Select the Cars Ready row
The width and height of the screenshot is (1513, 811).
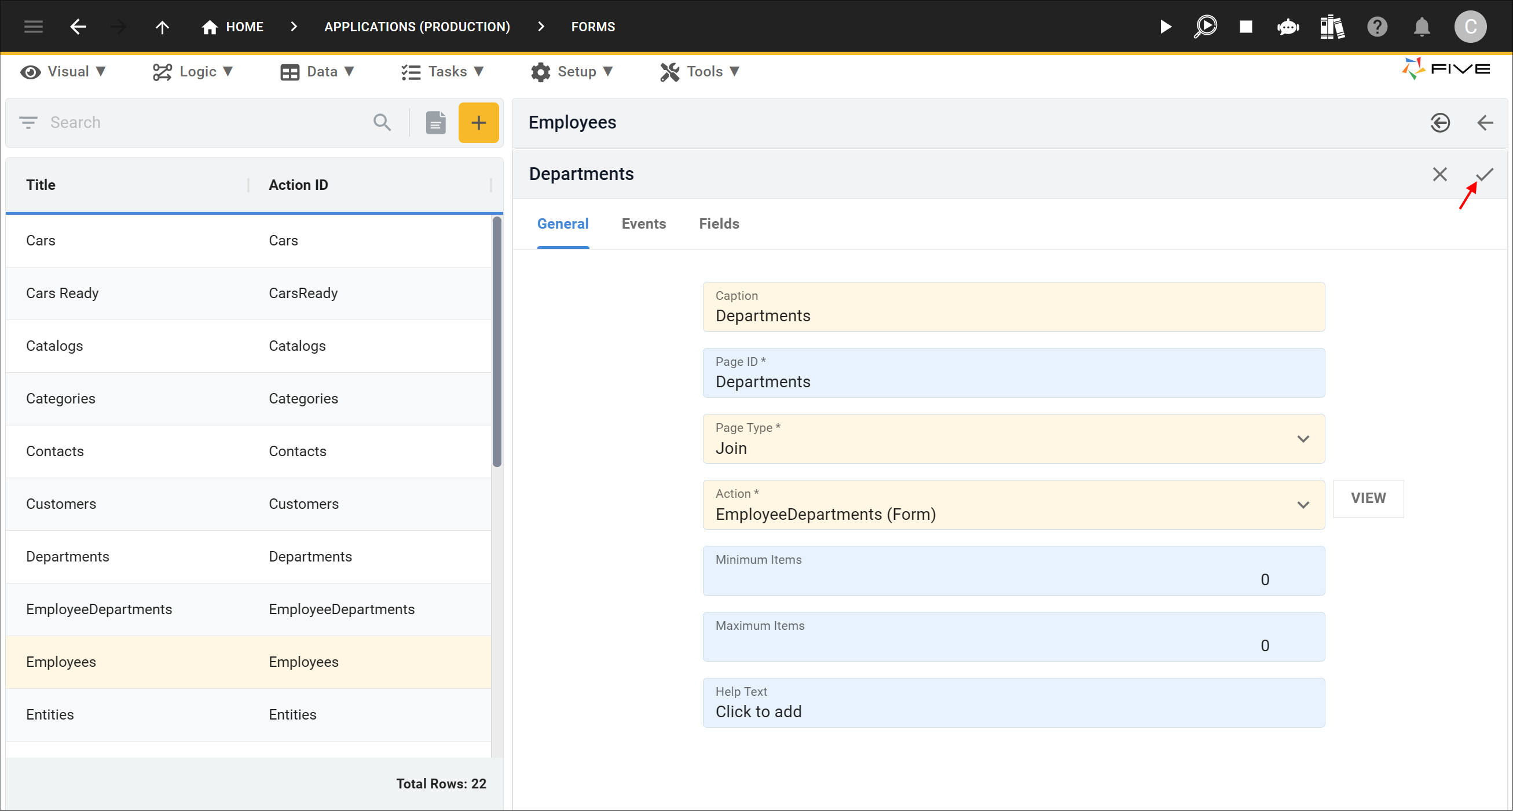coord(248,293)
